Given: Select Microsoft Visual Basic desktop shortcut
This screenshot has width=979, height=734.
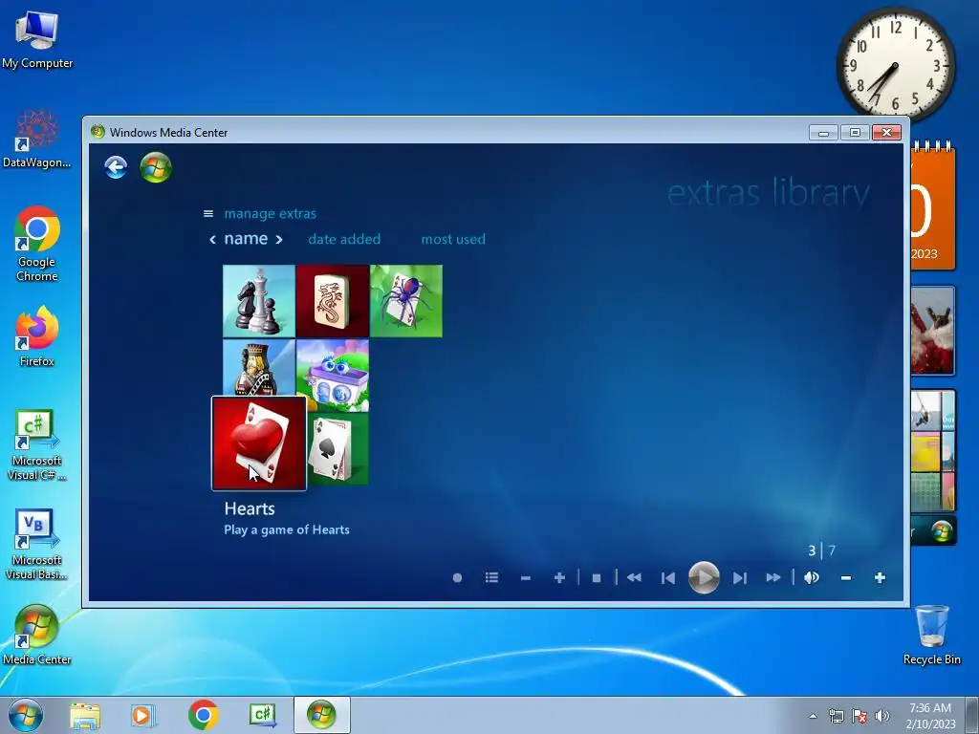Looking at the screenshot, I should (x=37, y=544).
